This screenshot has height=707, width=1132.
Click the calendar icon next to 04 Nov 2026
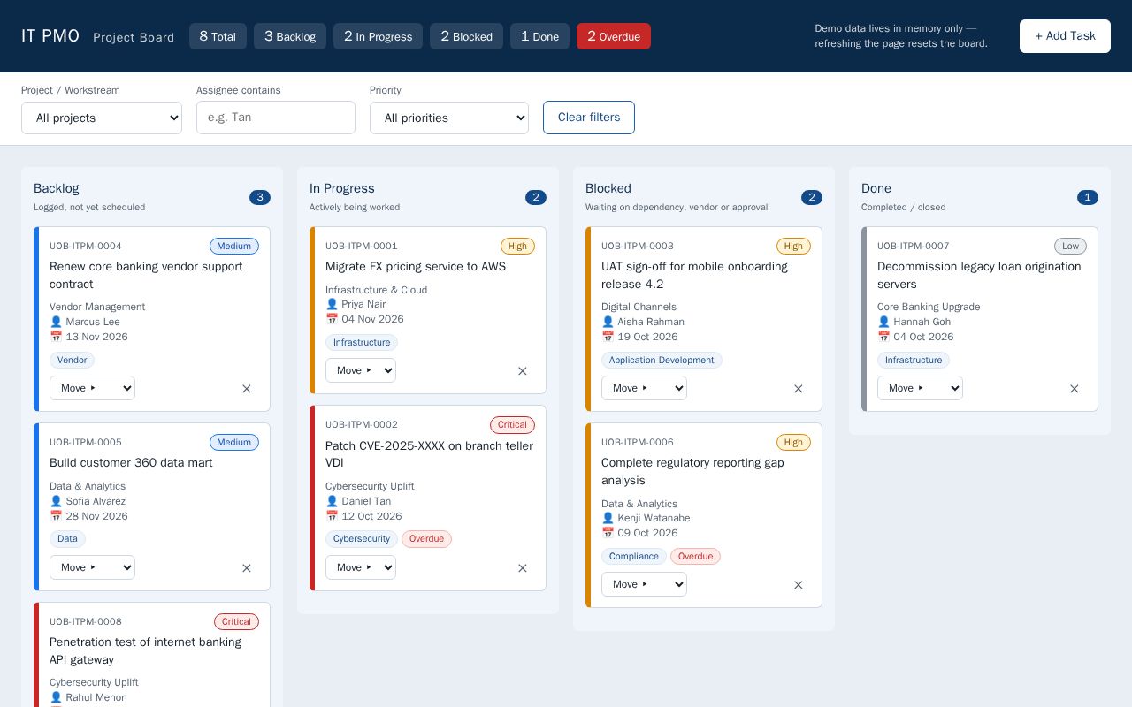coord(332,319)
